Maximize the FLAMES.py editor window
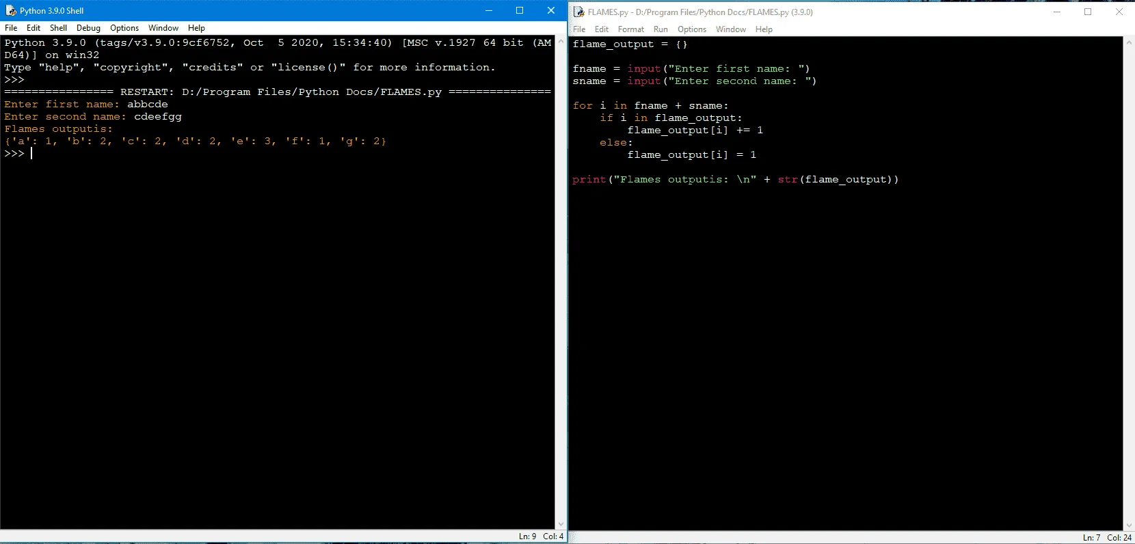This screenshot has height=544, width=1135. click(x=1088, y=12)
